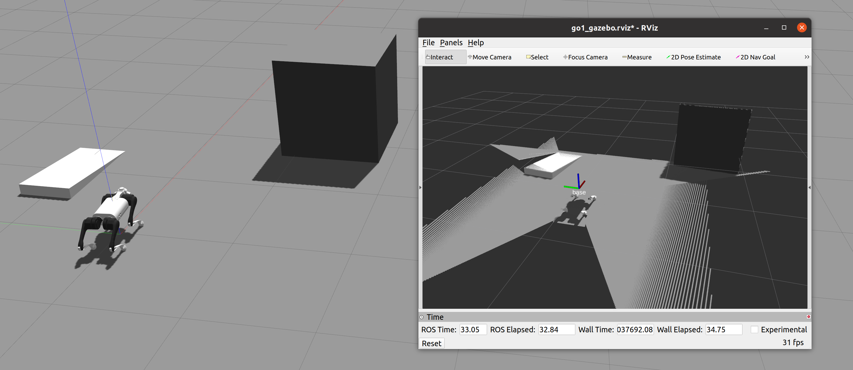
Task: Open the Help menu
Action: [475, 43]
